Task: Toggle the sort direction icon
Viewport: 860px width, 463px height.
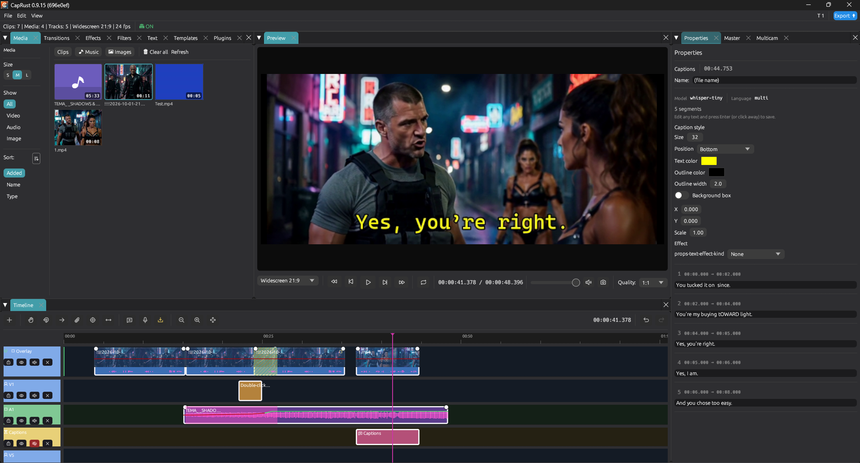Action: tap(36, 158)
